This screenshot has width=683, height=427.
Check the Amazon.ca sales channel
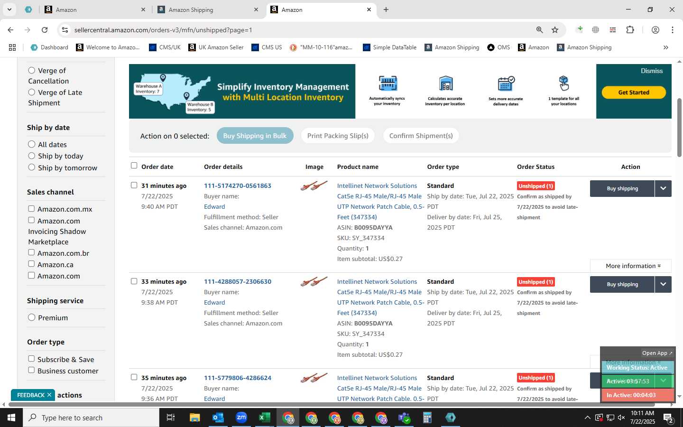tap(31, 264)
